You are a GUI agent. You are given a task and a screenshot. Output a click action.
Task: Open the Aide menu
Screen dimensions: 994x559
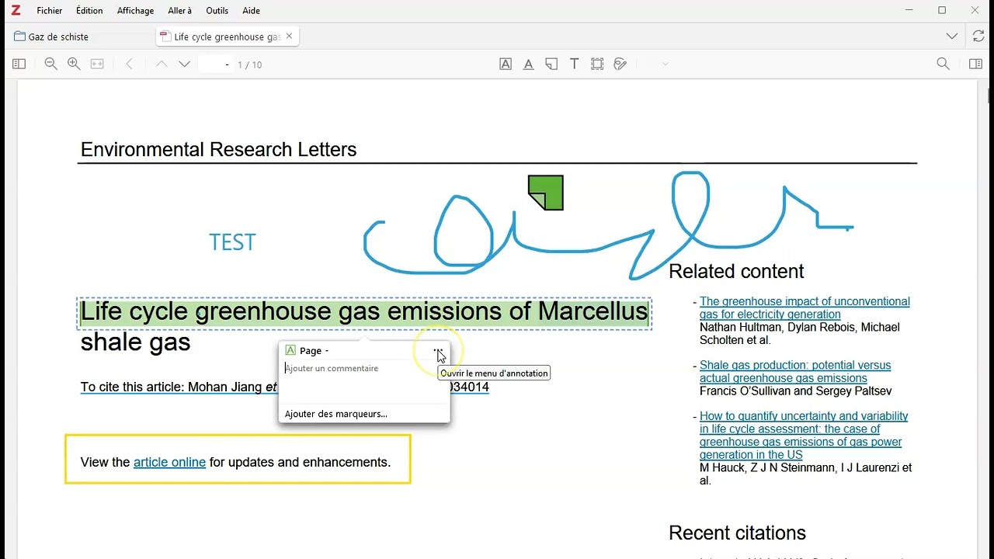coord(251,11)
